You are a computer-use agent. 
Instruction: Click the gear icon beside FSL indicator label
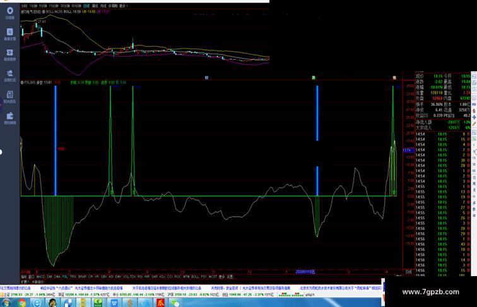[22, 83]
